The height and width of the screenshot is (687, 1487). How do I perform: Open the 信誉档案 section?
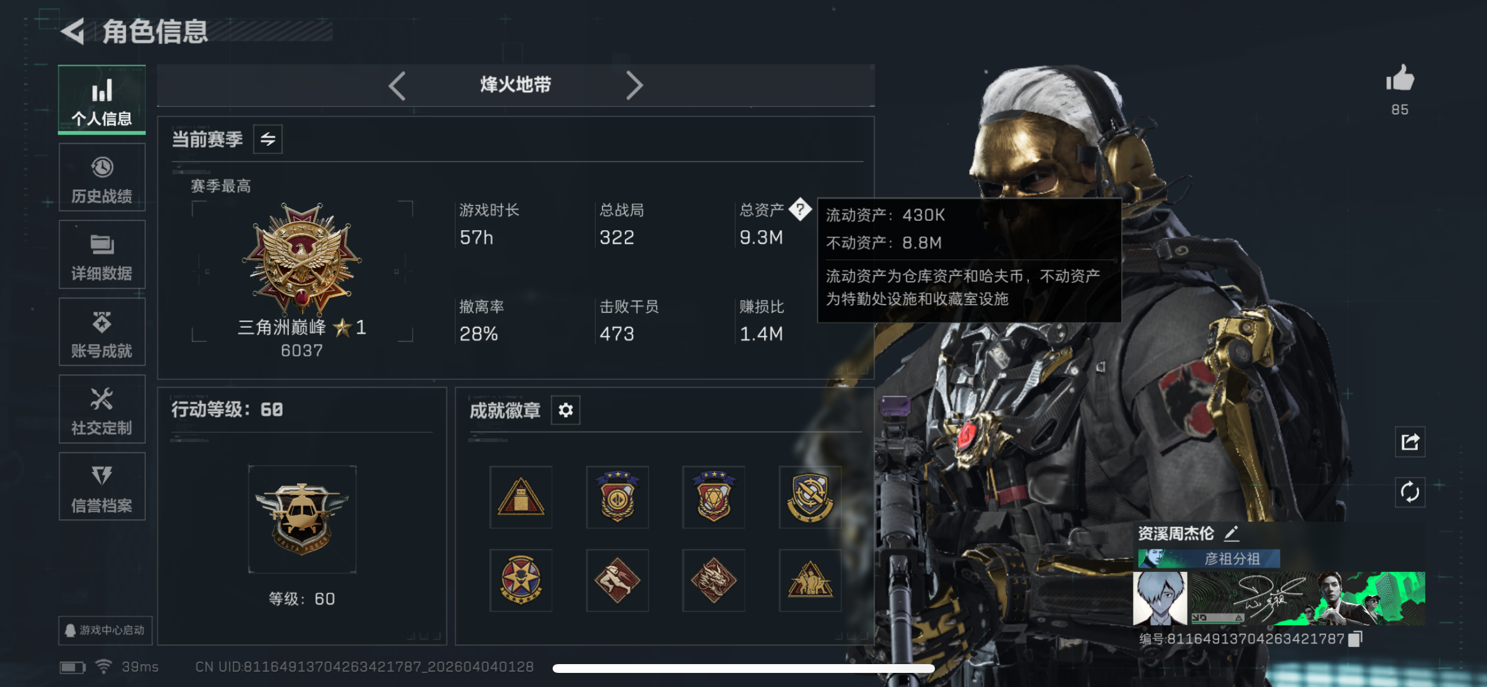point(102,487)
